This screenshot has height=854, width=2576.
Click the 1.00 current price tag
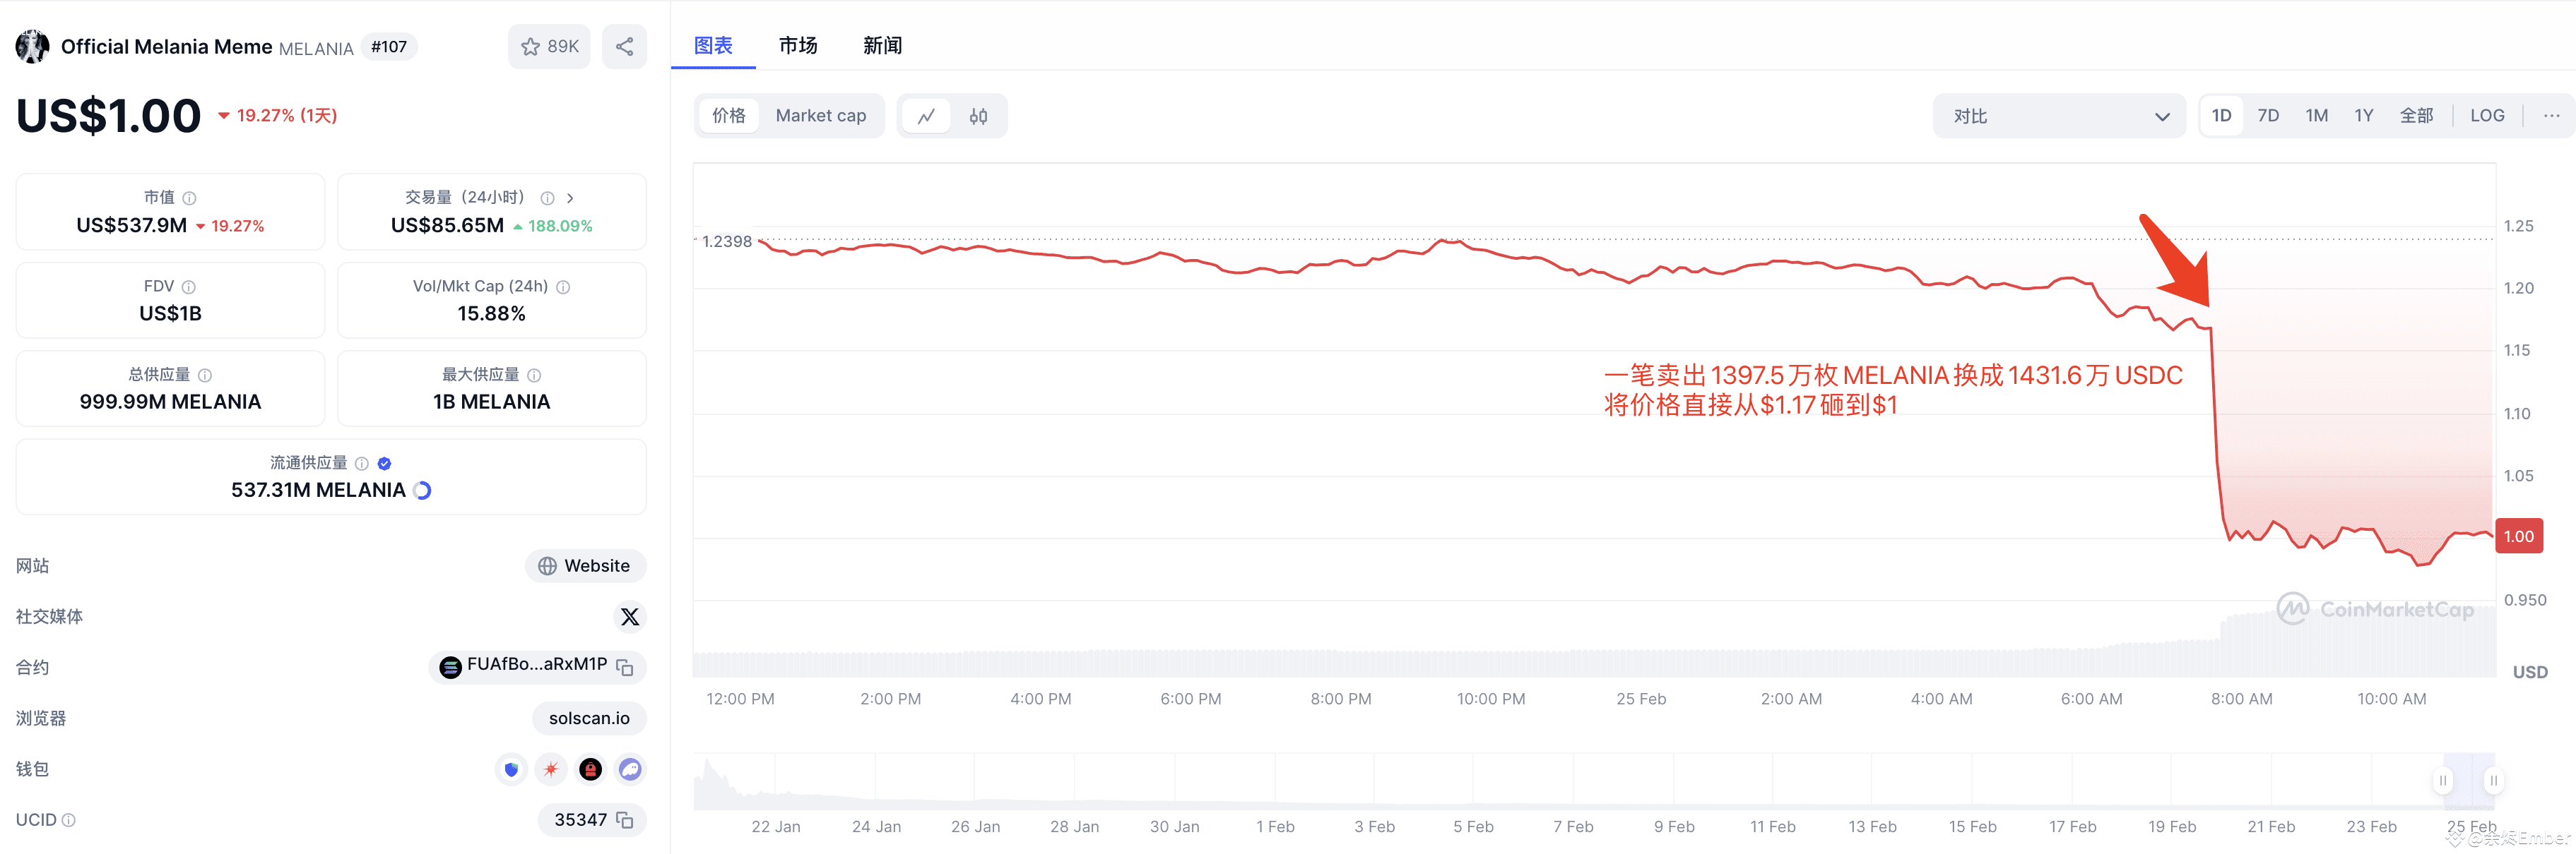[x=2518, y=537]
